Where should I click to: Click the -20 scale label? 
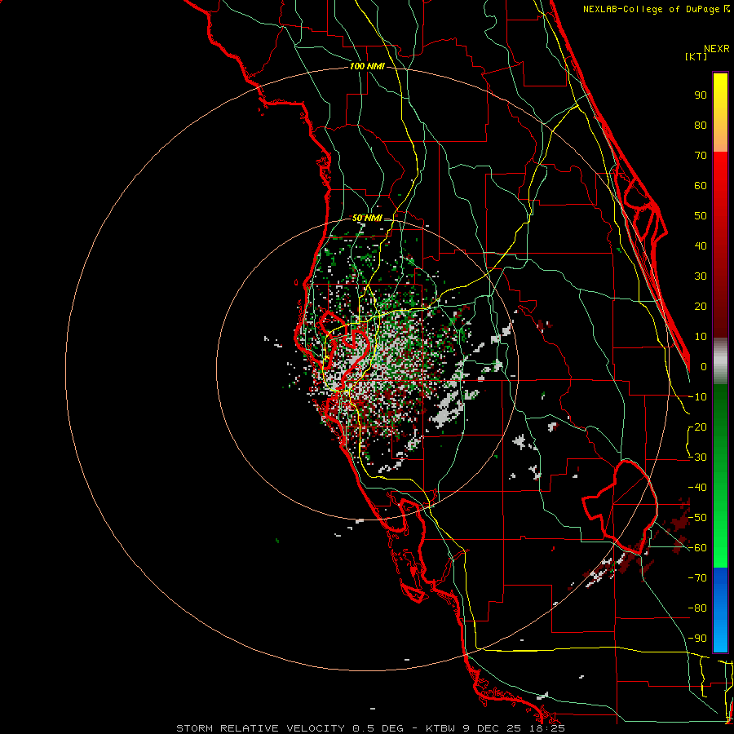[x=697, y=427]
